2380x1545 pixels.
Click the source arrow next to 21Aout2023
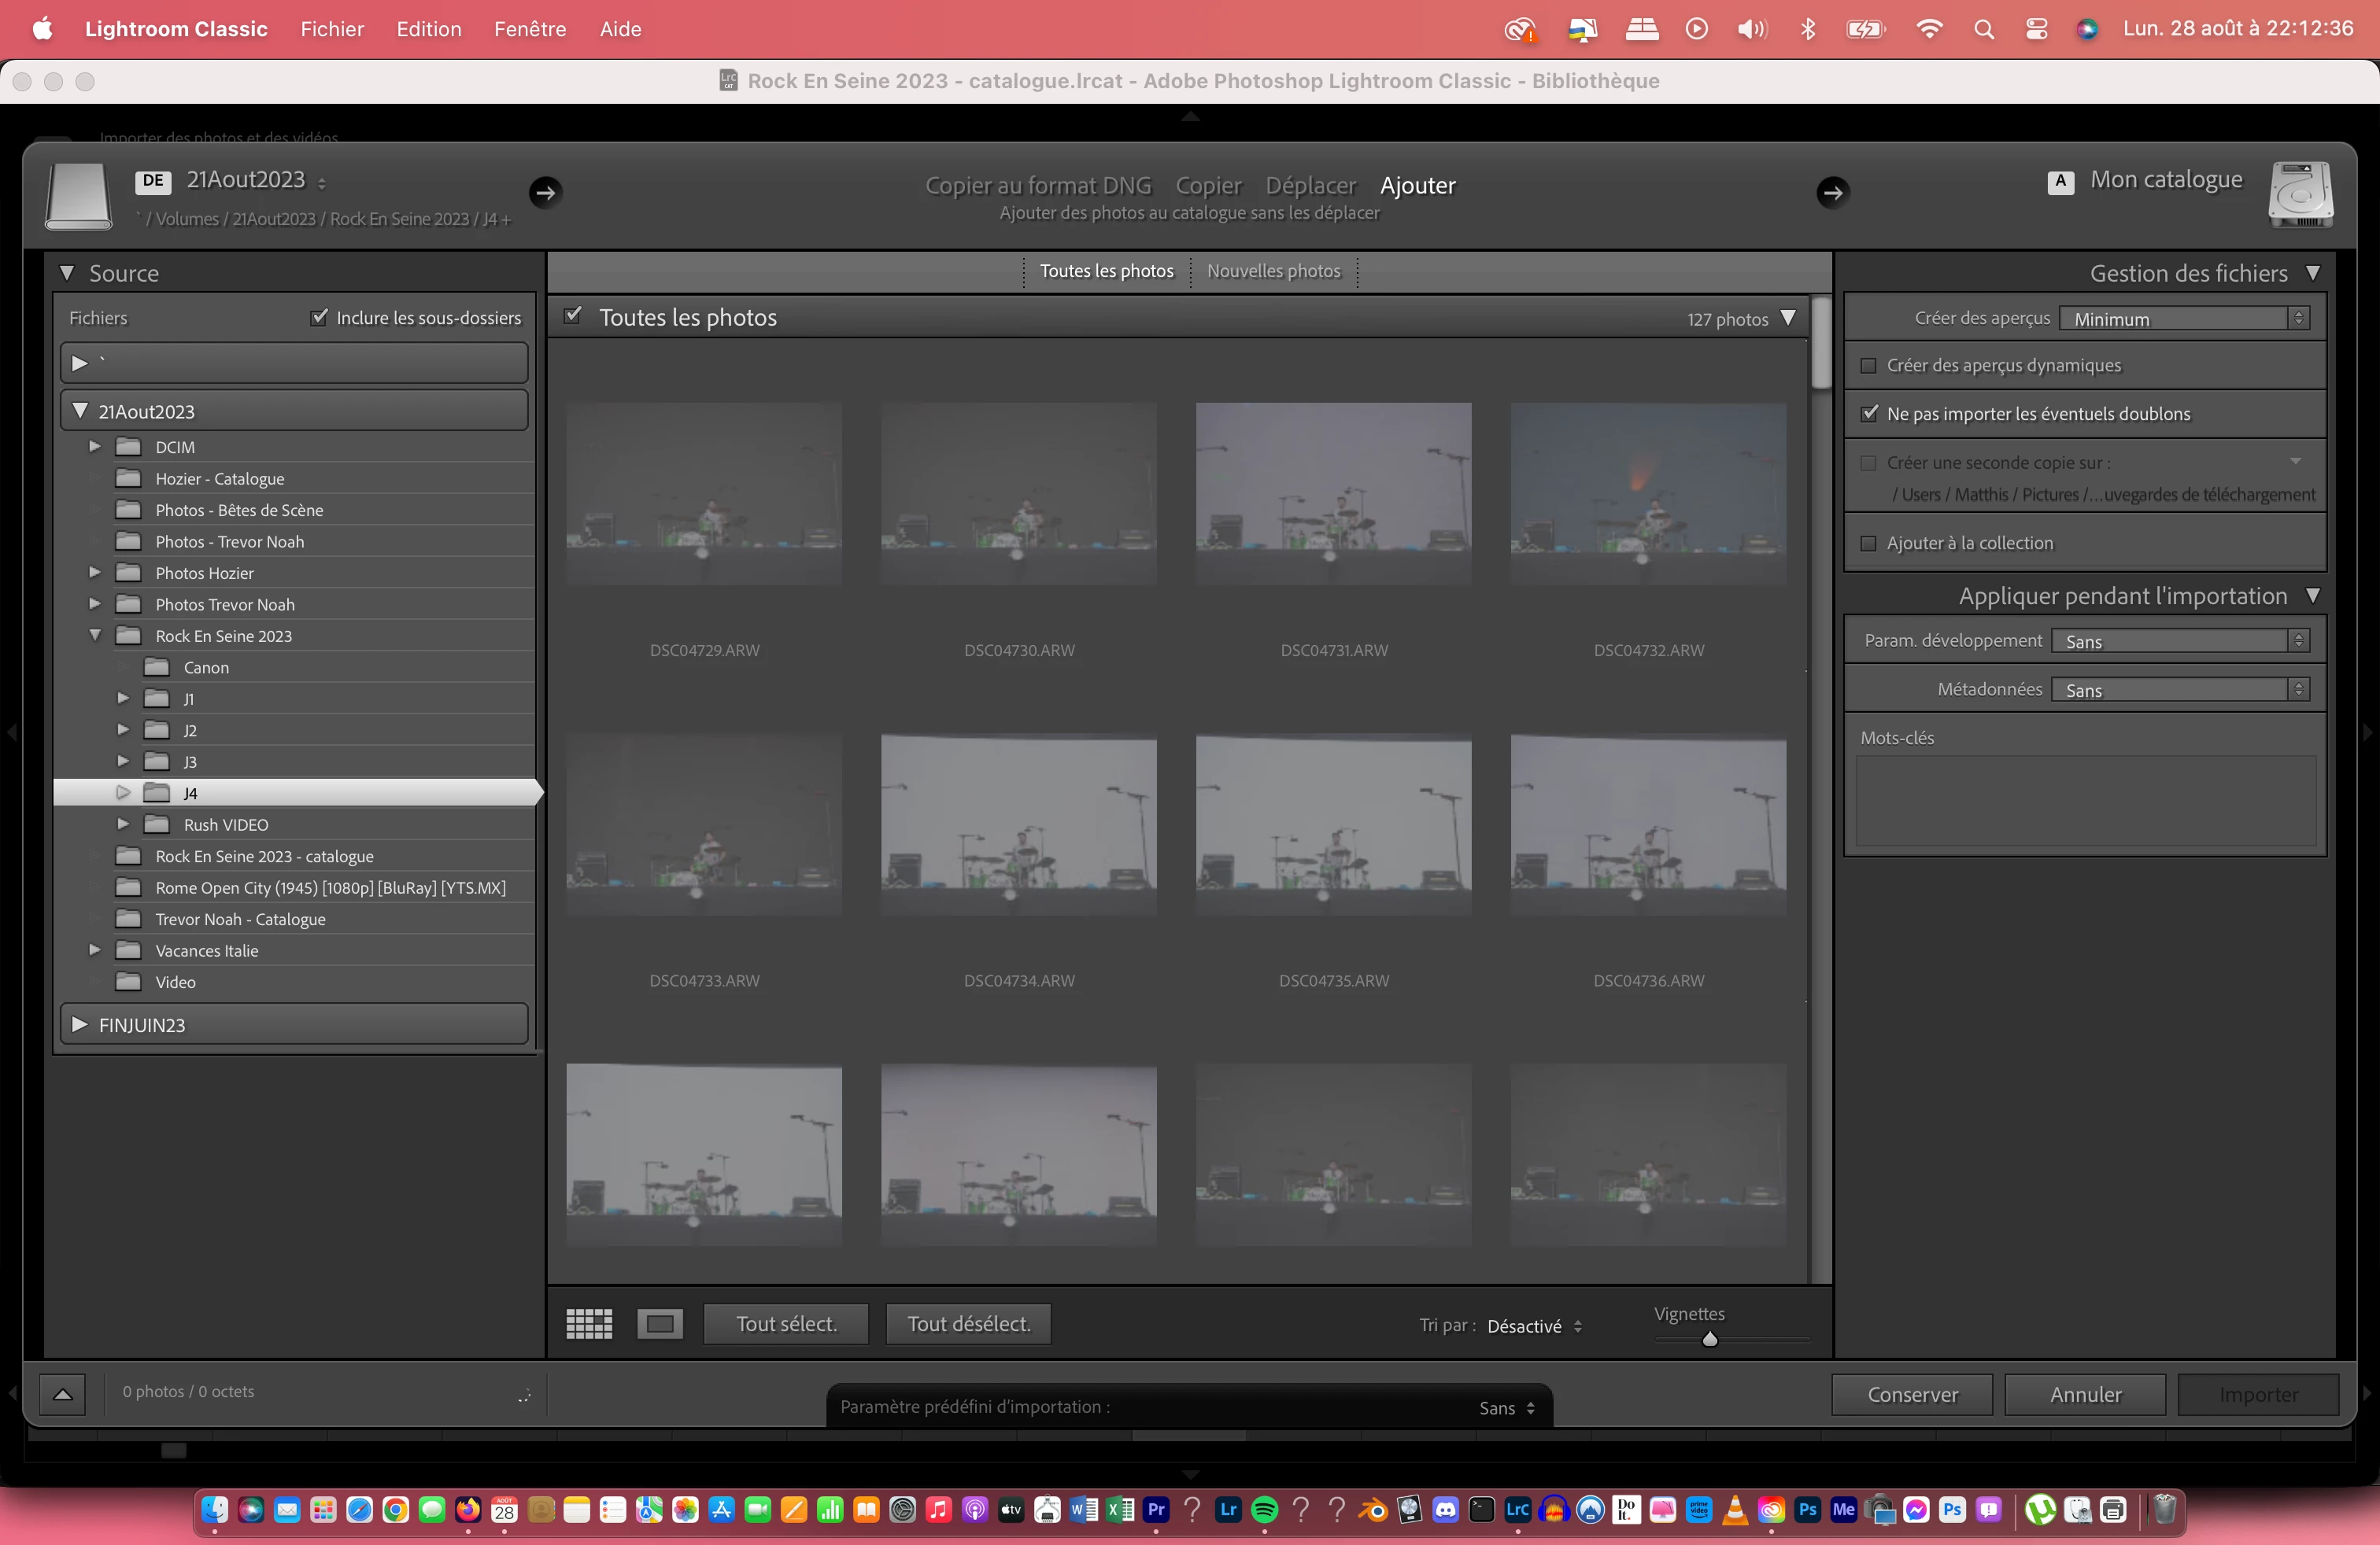(545, 192)
